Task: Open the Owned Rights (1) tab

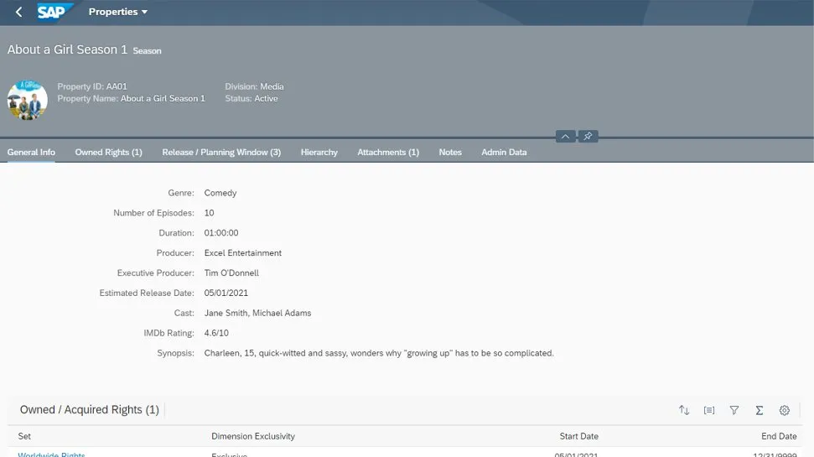Action: coord(108,153)
